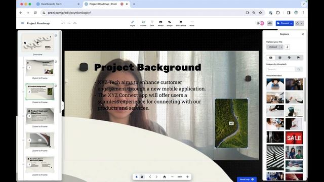The image size is (324, 182).
Task: Open the share dropdown beside Present
Action: click(299, 23)
